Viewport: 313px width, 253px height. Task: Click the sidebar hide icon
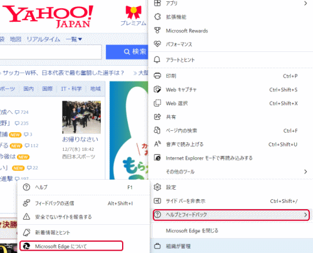pyautogui.click(x=157, y=201)
